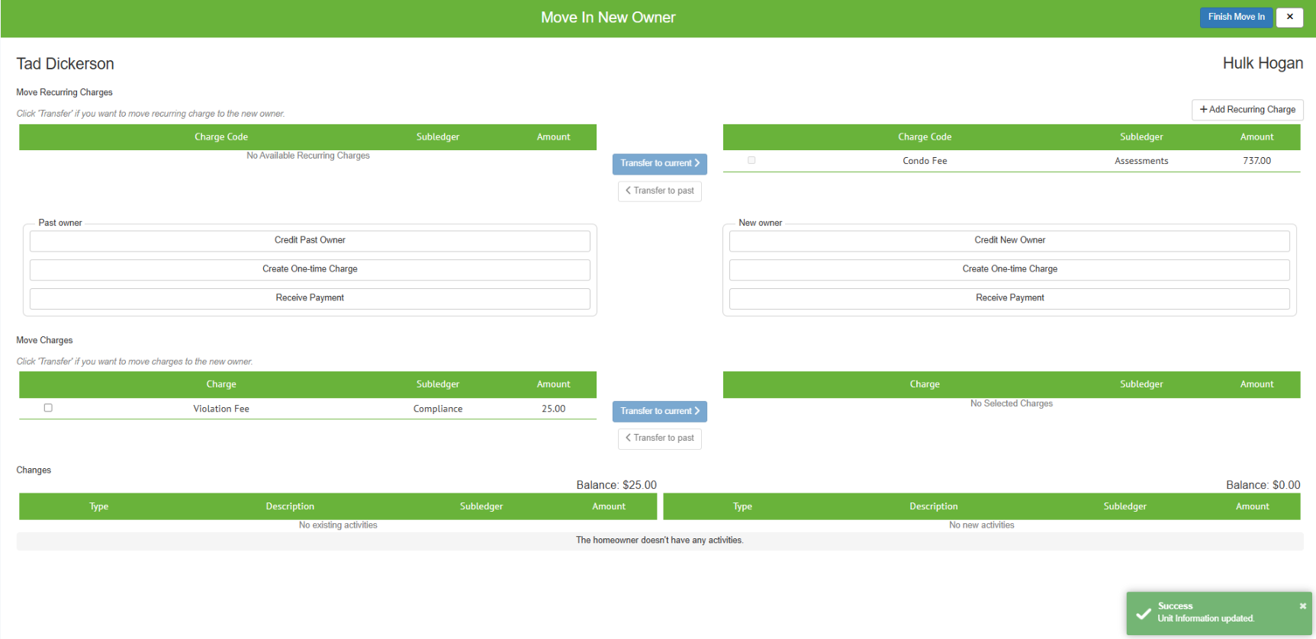Click Credit New Owner
The width and height of the screenshot is (1316, 639).
point(1009,240)
